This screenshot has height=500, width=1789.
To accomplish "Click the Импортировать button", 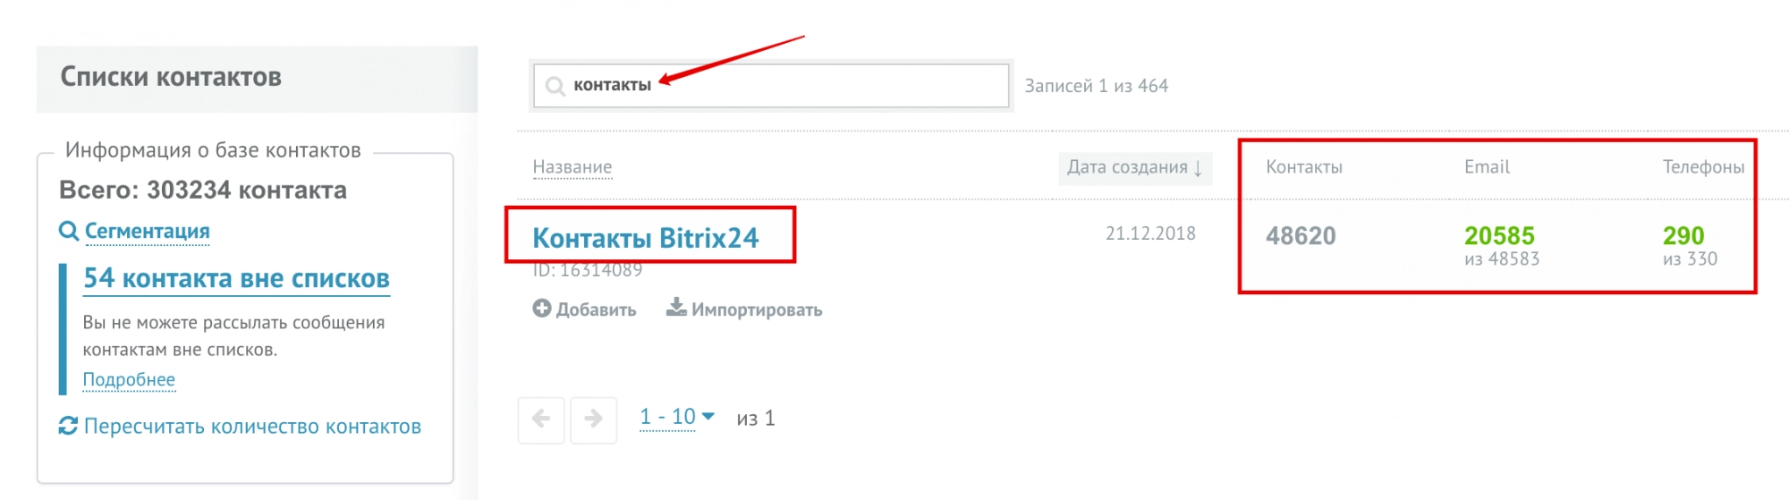I will (x=744, y=309).
